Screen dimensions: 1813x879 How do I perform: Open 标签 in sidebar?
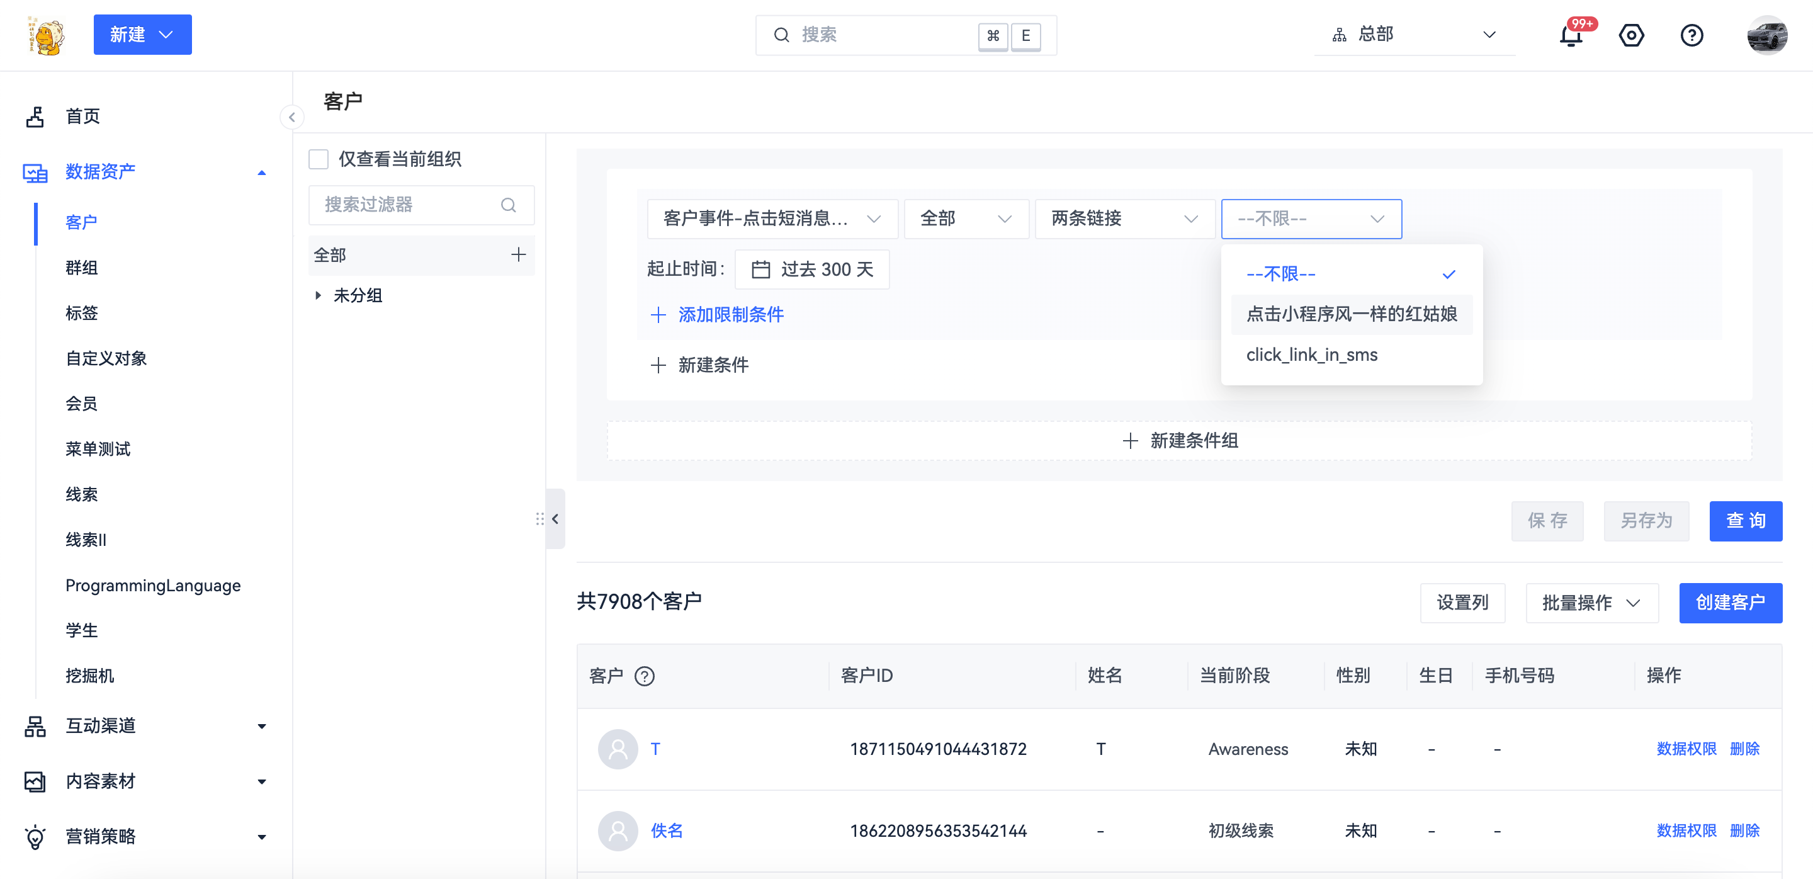(x=82, y=313)
